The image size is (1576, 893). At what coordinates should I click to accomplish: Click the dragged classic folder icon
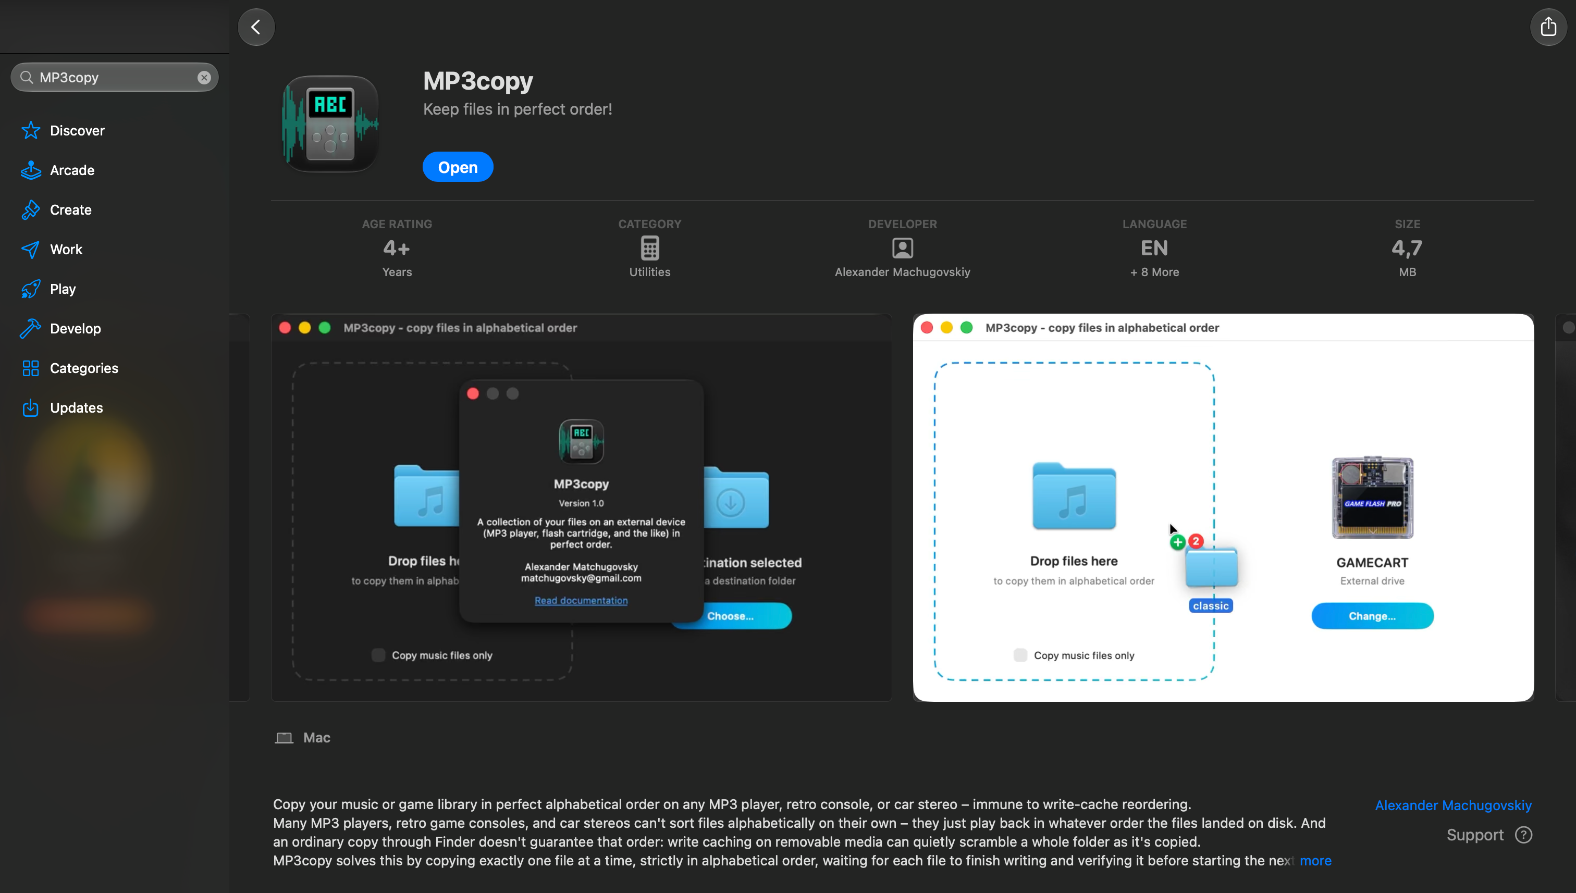click(1211, 566)
